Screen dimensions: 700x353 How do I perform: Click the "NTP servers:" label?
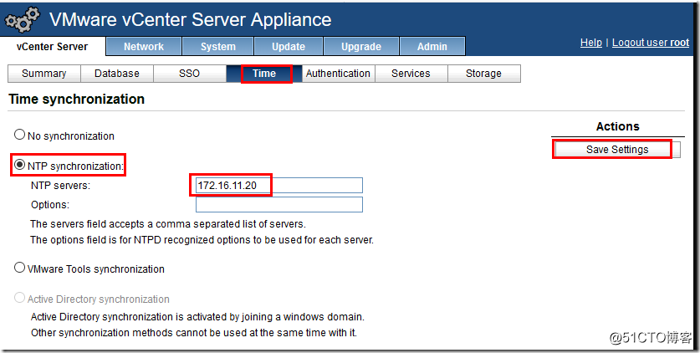tap(61, 186)
